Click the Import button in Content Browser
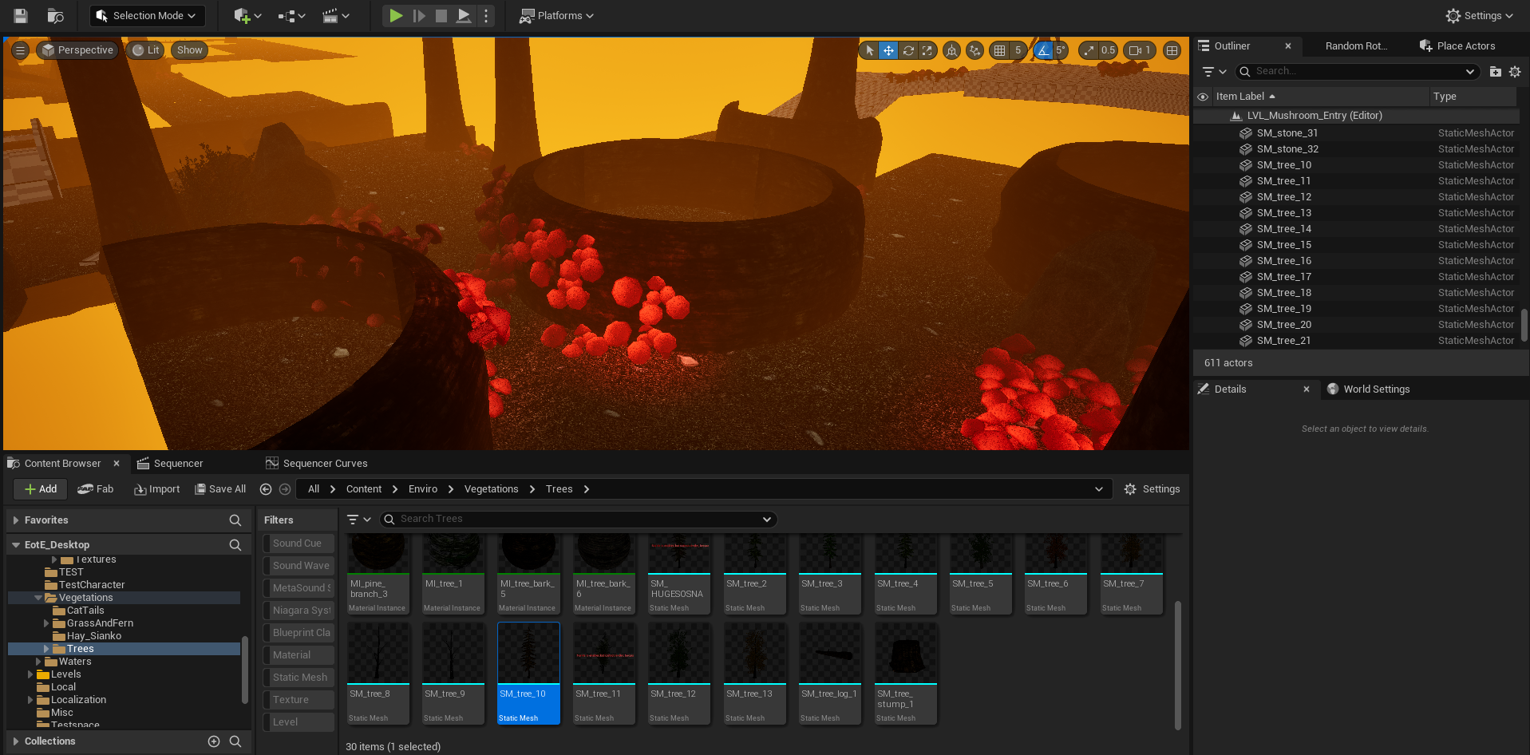 [157, 489]
